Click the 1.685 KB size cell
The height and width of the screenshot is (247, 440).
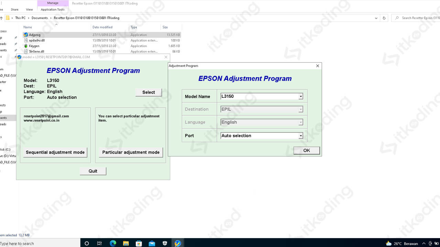pyautogui.click(x=174, y=46)
